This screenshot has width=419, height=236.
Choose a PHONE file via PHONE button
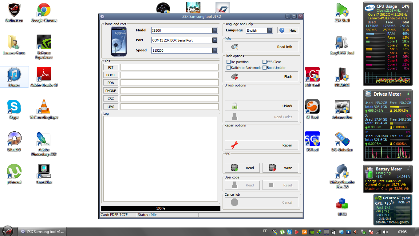pyautogui.click(x=111, y=91)
